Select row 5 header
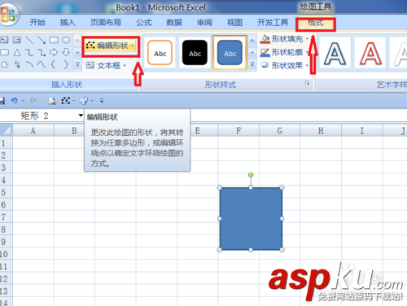This screenshot has width=407, height=306. [x=6, y=192]
